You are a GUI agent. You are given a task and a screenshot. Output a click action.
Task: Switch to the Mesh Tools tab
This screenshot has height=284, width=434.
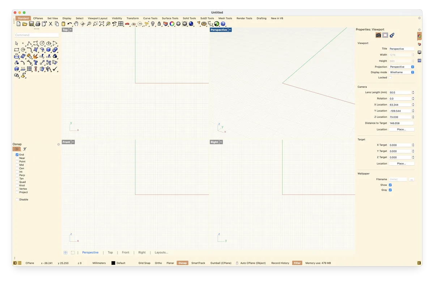tap(225, 18)
